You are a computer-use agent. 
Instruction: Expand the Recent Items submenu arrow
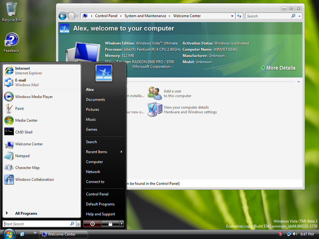pos(121,151)
